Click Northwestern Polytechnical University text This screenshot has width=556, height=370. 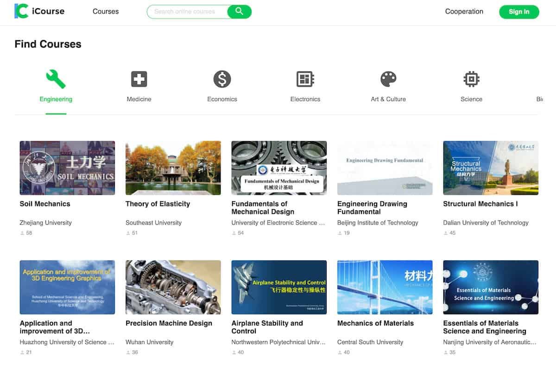tap(278, 342)
